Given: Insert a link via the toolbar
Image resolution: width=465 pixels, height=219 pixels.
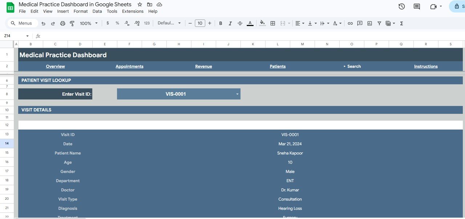Looking at the screenshot, I should click(350, 23).
